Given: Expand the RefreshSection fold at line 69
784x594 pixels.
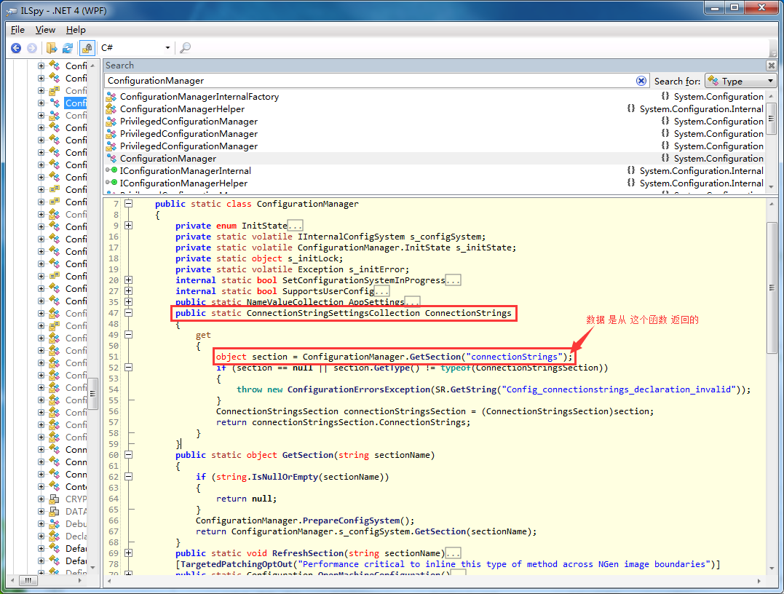Looking at the screenshot, I should coord(129,553).
